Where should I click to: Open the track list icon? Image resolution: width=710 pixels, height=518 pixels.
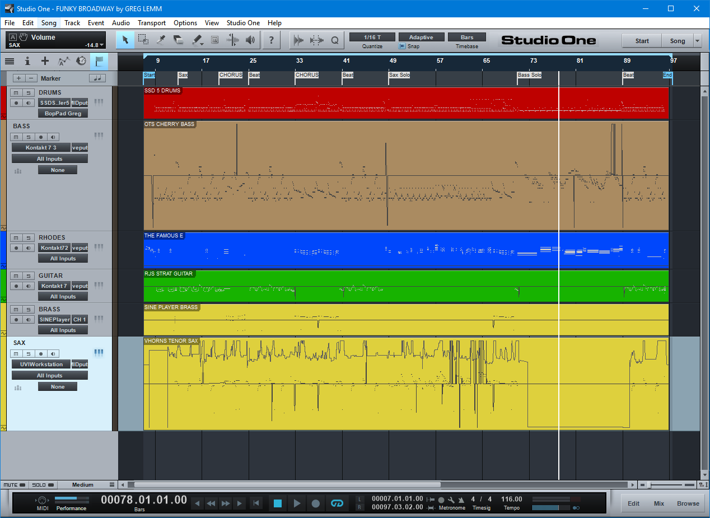[10, 61]
